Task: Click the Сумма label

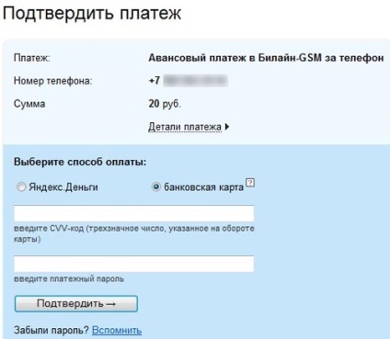Action: 29,104
